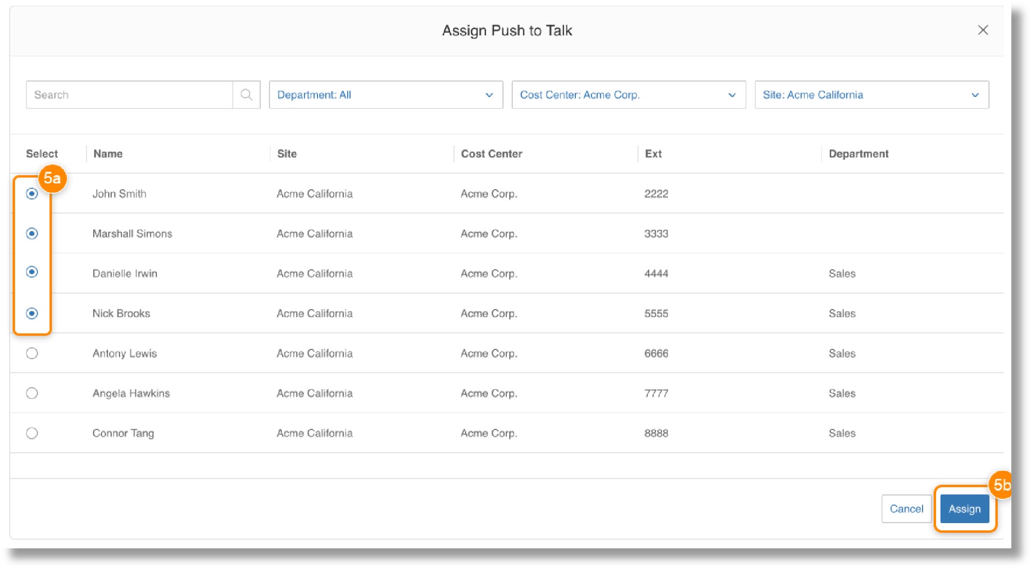1031x568 pixels.
Task: Click the Site column header
Action: click(x=287, y=154)
